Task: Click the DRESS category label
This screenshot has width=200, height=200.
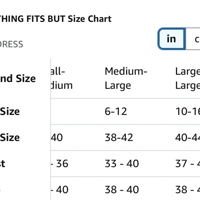Action: 11,44
